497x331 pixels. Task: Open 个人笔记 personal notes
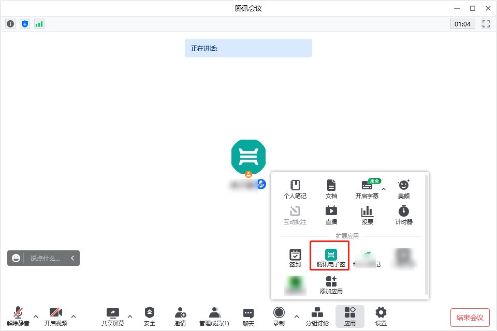click(295, 189)
